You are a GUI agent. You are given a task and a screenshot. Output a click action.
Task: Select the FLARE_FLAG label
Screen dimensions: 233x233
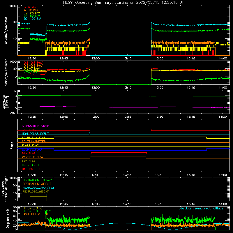click(30, 145)
